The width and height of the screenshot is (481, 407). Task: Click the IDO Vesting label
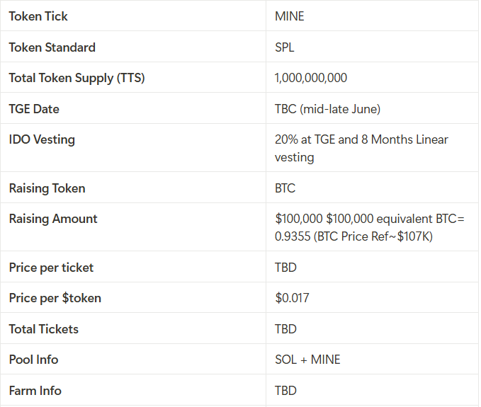42,139
